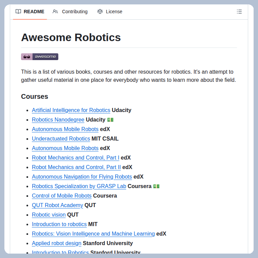Click the dollar emoji after Udacity Nanodegree
Image resolution: width=258 pixels, height=258 pixels.
[x=110, y=119]
